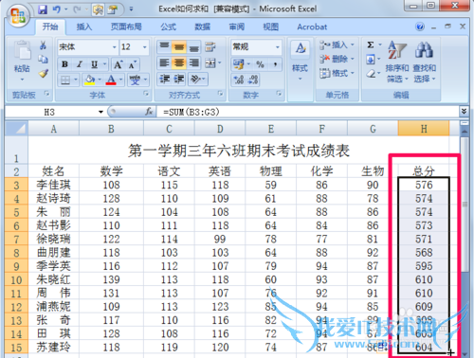Image resolution: width=474 pixels, height=358 pixels.
Task: Click the Select All corner
Action: click(x=16, y=129)
